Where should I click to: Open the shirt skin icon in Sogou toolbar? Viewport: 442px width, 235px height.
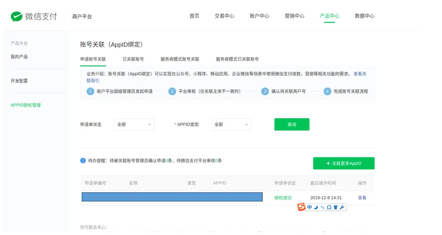(x=335, y=207)
